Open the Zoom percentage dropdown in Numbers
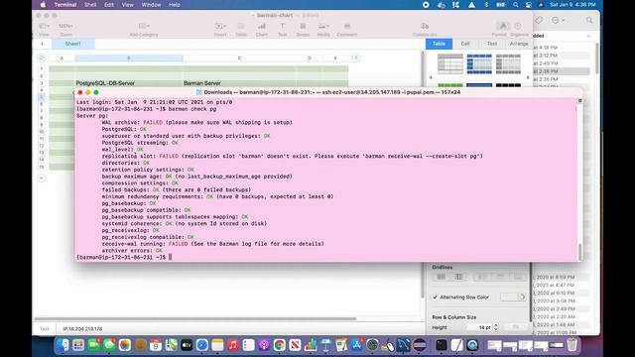635x357 pixels. 65,29
